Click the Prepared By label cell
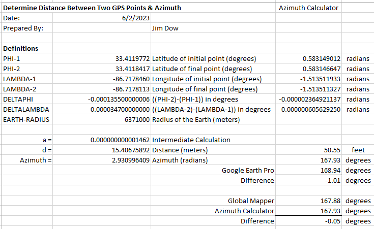This screenshot has width=374, height=229. point(23,28)
